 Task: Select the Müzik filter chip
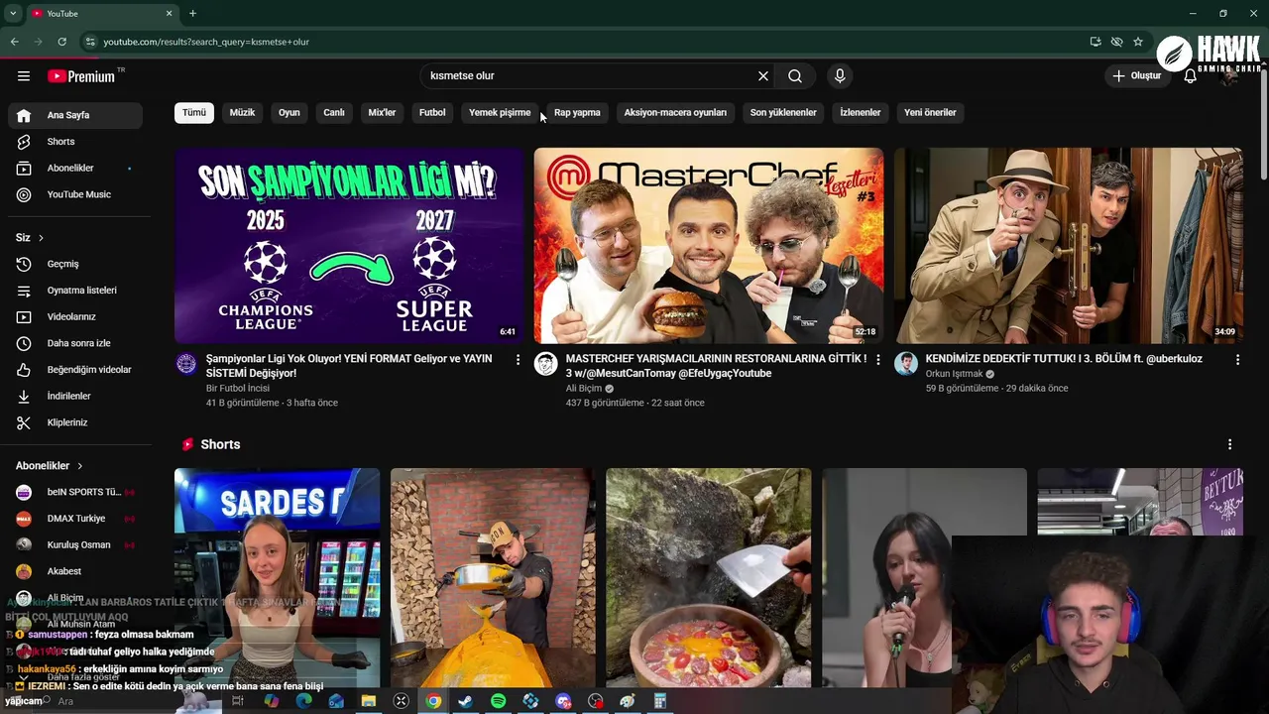(x=242, y=113)
